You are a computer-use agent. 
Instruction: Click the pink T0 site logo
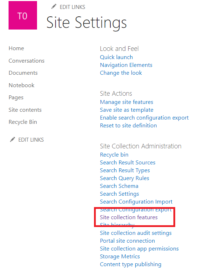pyautogui.click(x=23, y=15)
